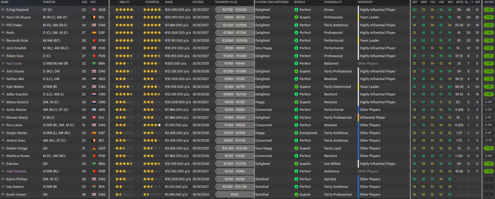Sort by the WOR attribute header
This screenshot has height=199, width=495.
(x=424, y=2)
